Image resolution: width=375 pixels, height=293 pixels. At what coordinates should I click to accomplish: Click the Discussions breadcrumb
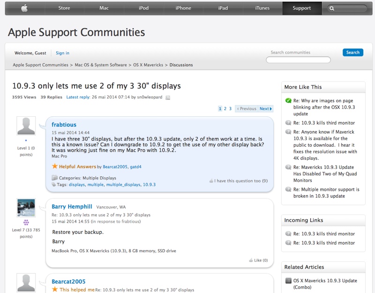click(x=181, y=65)
